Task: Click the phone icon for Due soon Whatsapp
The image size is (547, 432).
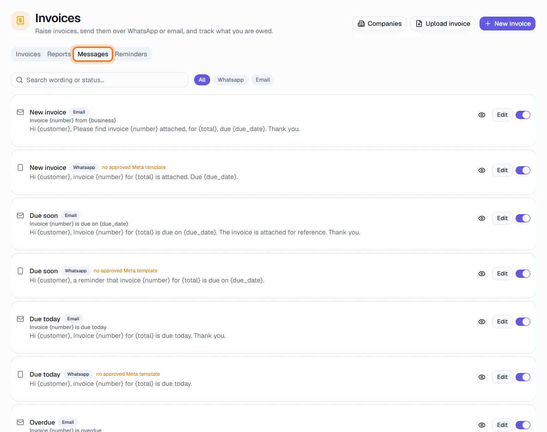Action: click(x=20, y=271)
